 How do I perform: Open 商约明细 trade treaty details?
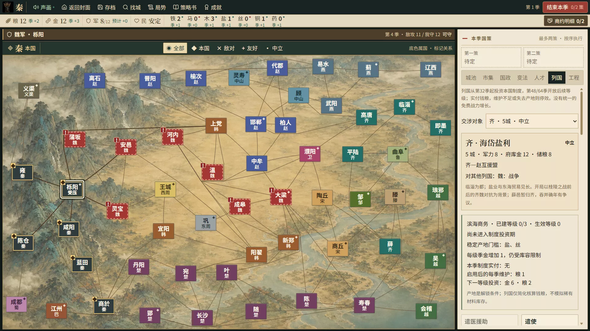pyautogui.click(x=566, y=21)
